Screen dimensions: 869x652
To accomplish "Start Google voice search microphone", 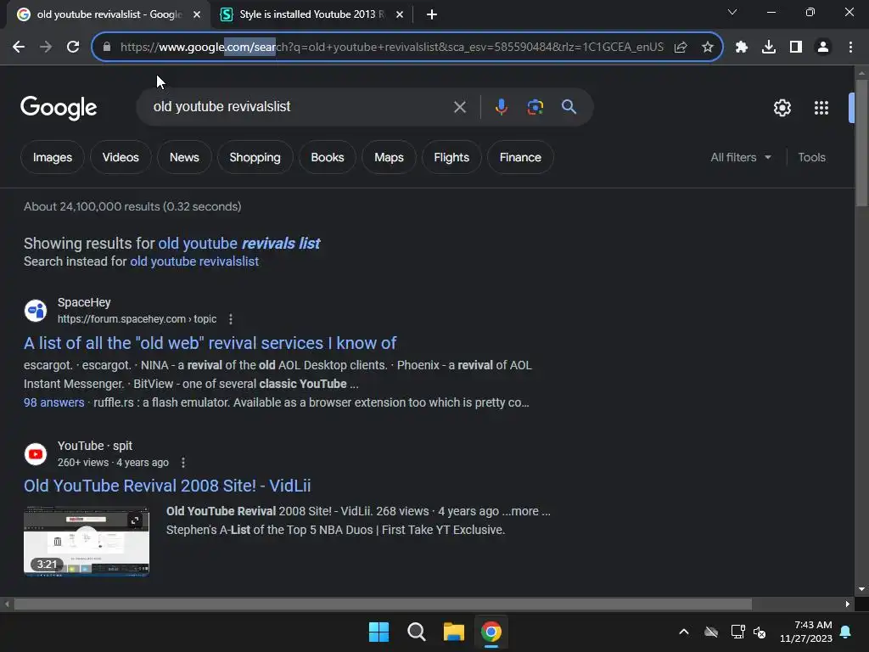I will [x=501, y=107].
